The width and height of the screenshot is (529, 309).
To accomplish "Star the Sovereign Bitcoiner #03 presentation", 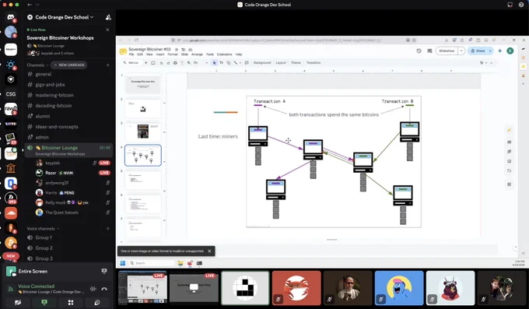I will click(177, 49).
